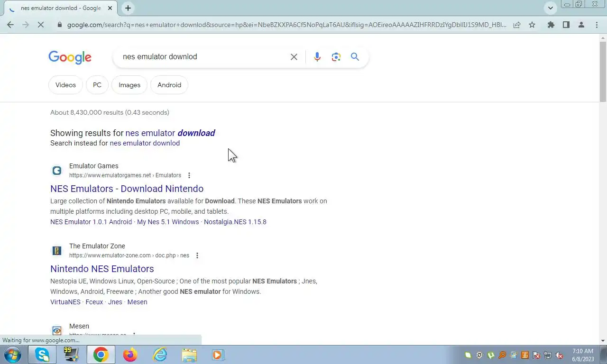
Task: Select the nes emulator downlod browser tab
Action: point(61,8)
